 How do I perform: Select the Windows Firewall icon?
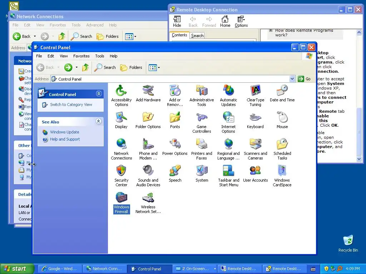[x=122, y=203]
